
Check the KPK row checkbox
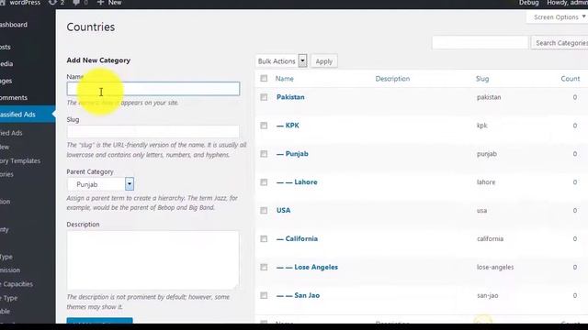(x=264, y=126)
